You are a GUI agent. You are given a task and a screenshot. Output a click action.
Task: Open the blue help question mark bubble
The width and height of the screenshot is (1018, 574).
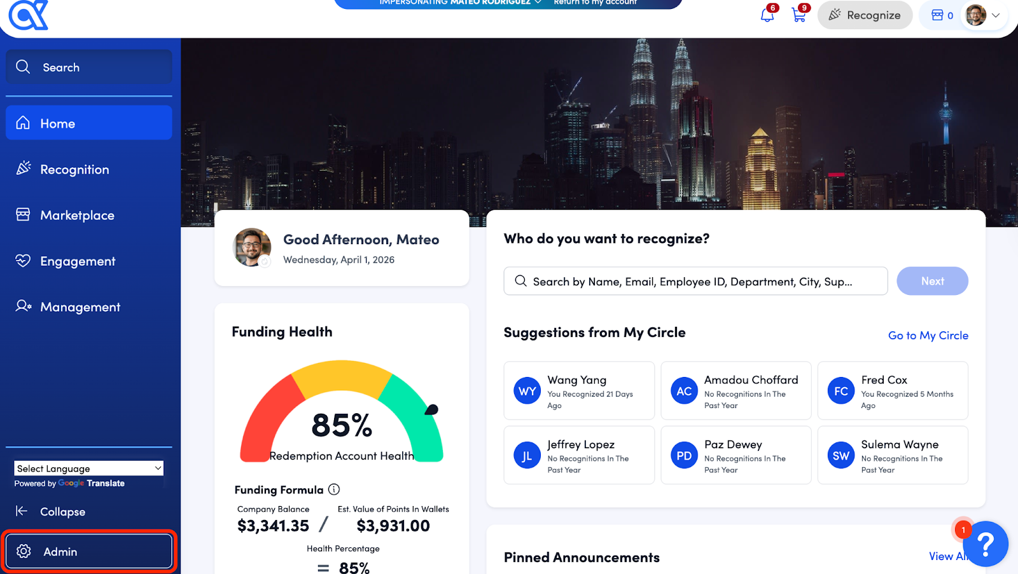[x=985, y=544]
